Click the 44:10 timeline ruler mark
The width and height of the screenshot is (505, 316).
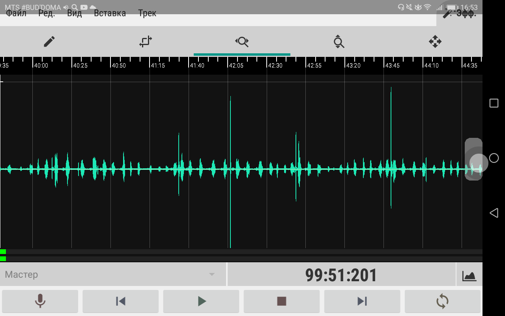click(x=431, y=66)
